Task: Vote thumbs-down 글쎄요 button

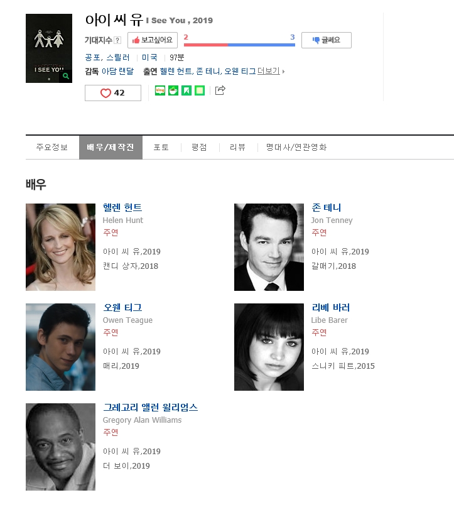Action: [x=326, y=40]
